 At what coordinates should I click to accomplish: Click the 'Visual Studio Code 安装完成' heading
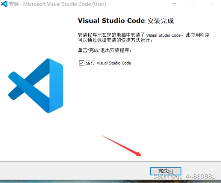(126, 21)
